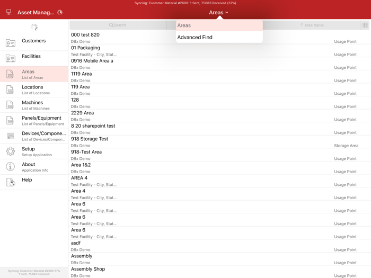371x278 pixels.
Task: Open the 'asdf' area row
Action: (219, 246)
